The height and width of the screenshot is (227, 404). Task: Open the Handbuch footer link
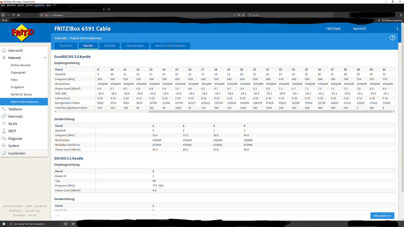[40, 206]
